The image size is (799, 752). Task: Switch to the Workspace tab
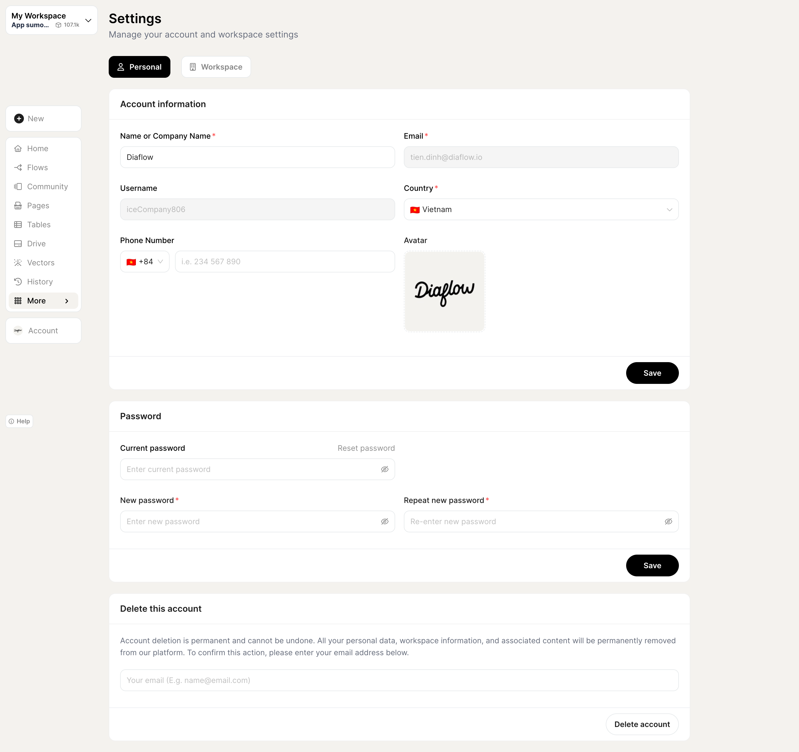216,67
